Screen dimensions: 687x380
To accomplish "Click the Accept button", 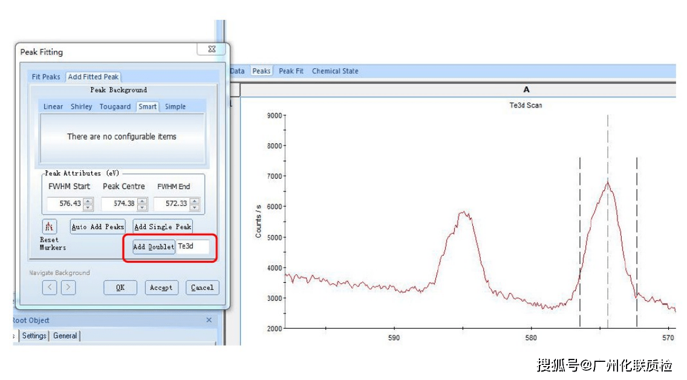I will 161,288.
